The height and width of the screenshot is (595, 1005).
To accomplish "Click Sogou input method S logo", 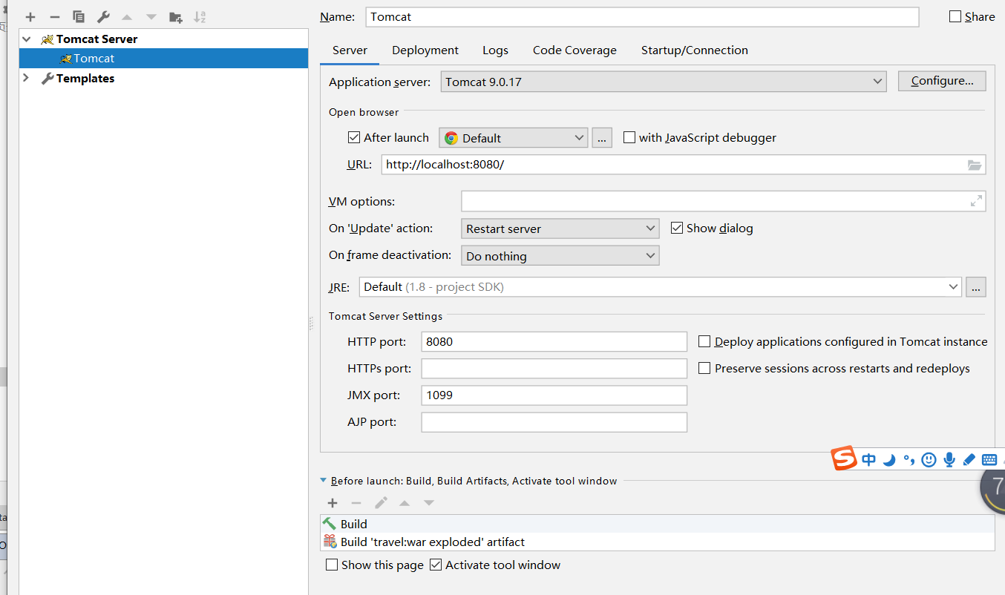I will coord(844,459).
